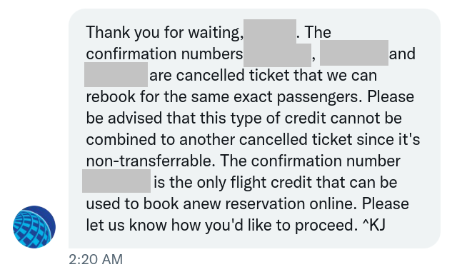
Task: Click the first redacted confirmation number
Action: [x=277, y=55]
